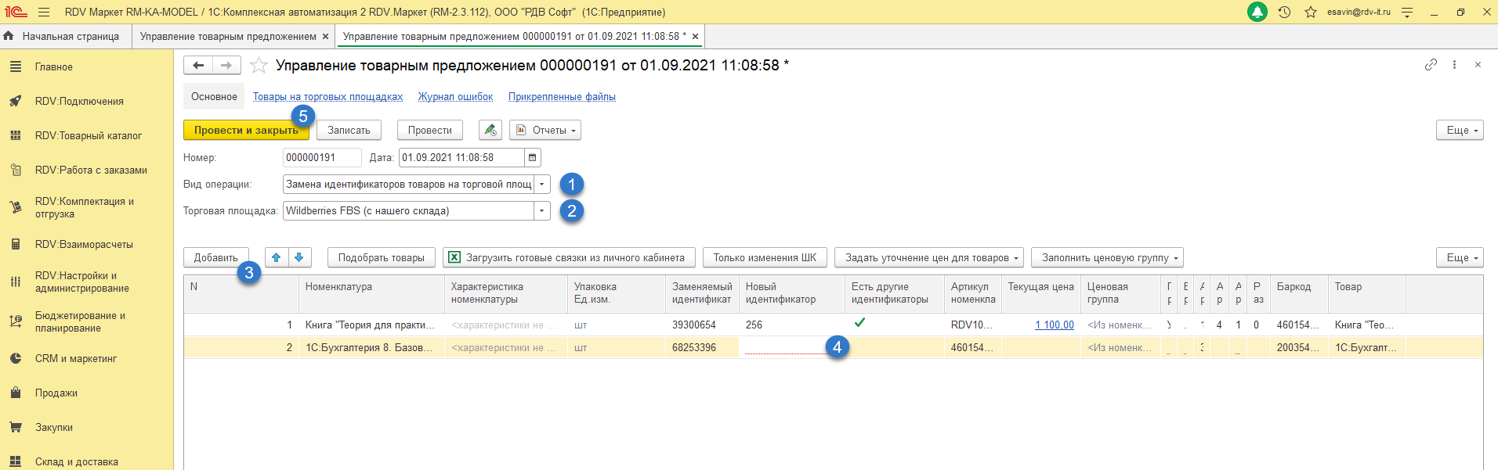The width and height of the screenshot is (1498, 470).
Task: Open the 1C main menu hamburger icon
Action: click(43, 12)
